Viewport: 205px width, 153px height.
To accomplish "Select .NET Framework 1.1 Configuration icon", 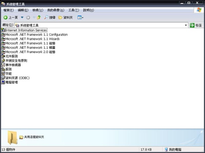I will pos(3,35).
